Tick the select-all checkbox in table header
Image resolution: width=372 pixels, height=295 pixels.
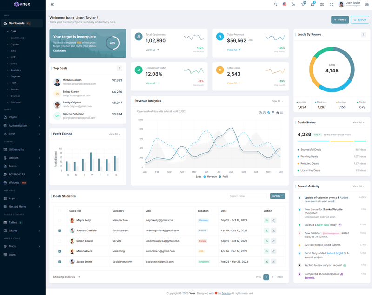[x=60, y=211]
